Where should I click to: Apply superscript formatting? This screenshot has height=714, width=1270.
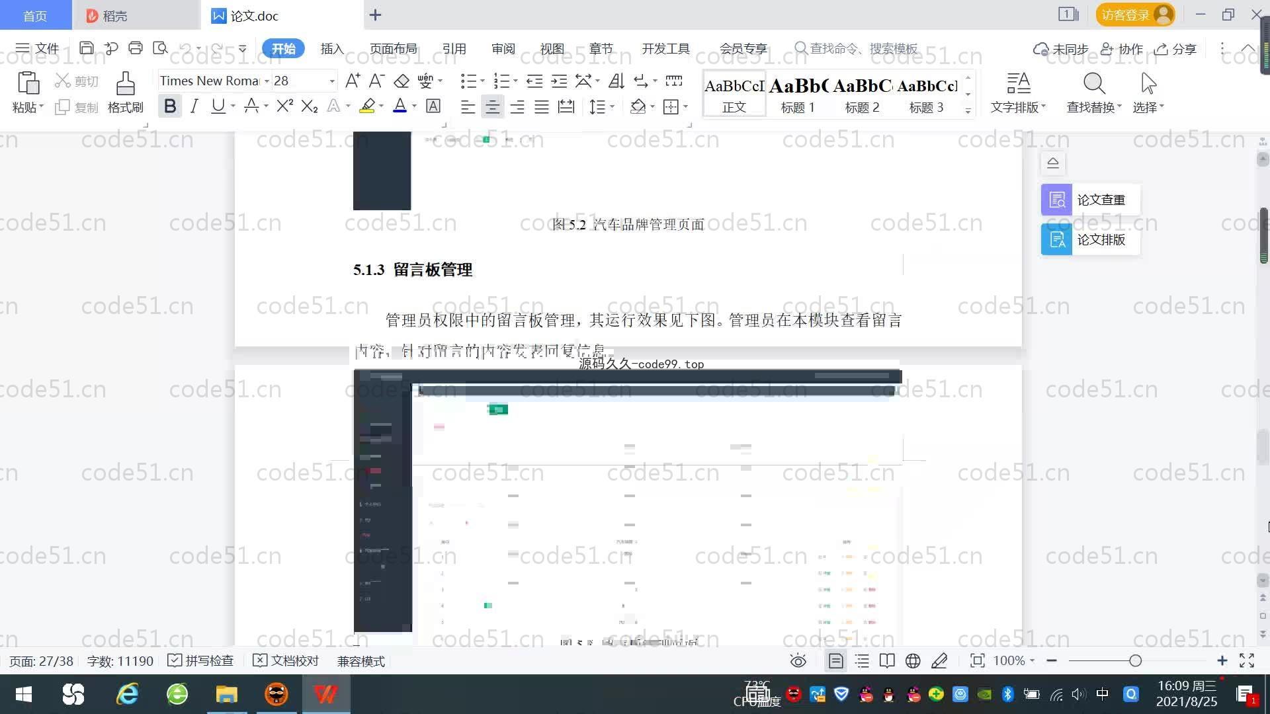[285, 106]
